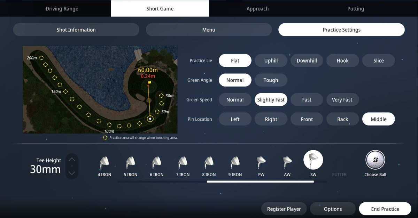This screenshot has height=218, width=418.
Task: Select the 9 IRON club icon
Action: click(235, 162)
